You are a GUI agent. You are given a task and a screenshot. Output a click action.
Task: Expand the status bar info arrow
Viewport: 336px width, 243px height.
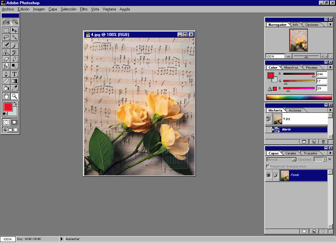click(x=61, y=239)
